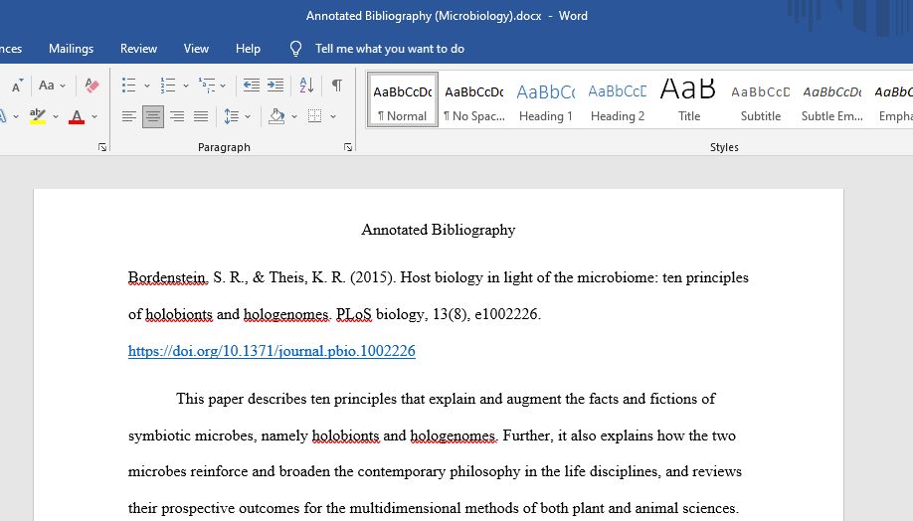
Task: Open the Help tab
Action: 248,49
